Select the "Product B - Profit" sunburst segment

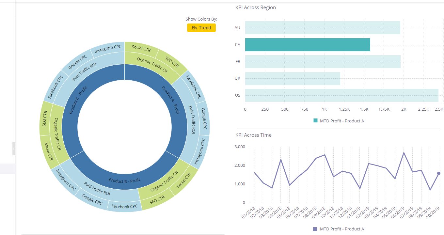click(x=125, y=180)
